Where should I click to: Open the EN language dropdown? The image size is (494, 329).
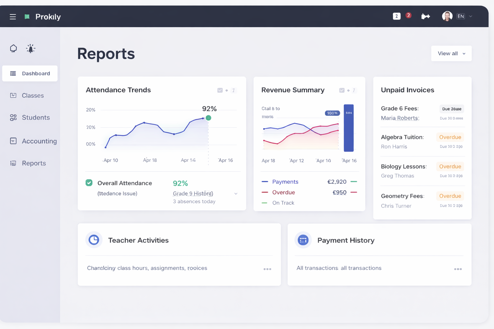click(464, 16)
